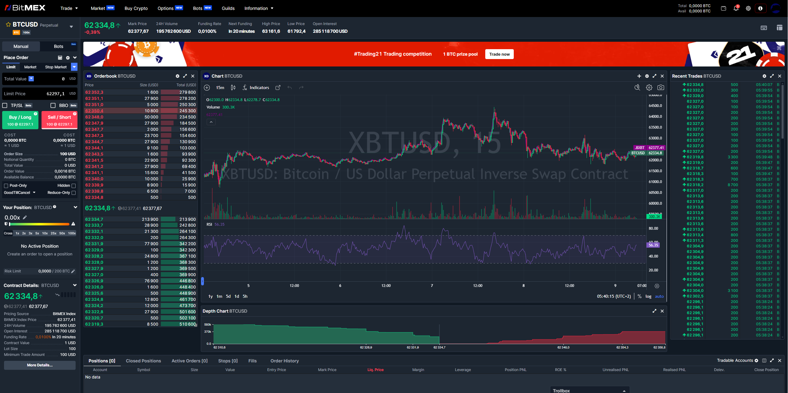Add a new chart with plus icon

coord(639,76)
